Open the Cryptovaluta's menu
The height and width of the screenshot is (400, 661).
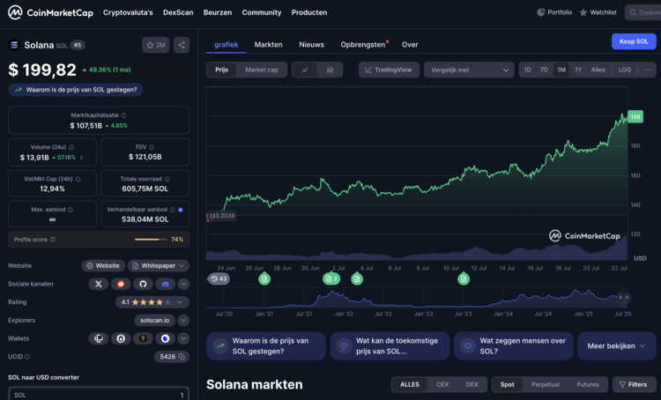click(128, 12)
